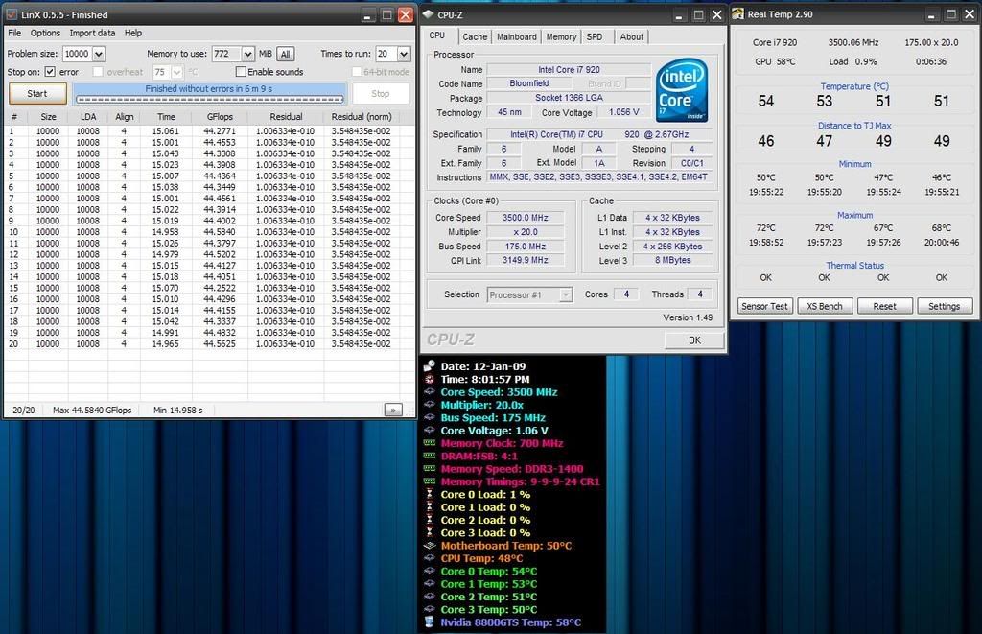Click the CPU tab in CPU-Z
This screenshot has height=634, width=982.
tap(437, 35)
